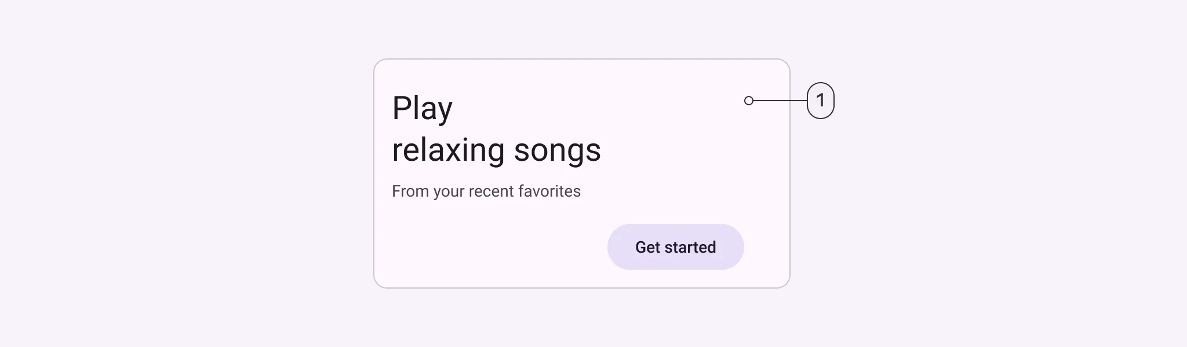This screenshot has height=347, width=1187.
Task: Click the annotation connector line
Action: [x=780, y=101]
